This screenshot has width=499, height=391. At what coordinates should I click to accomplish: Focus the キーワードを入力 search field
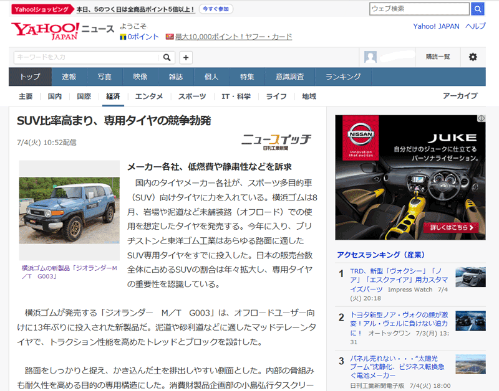87,57
